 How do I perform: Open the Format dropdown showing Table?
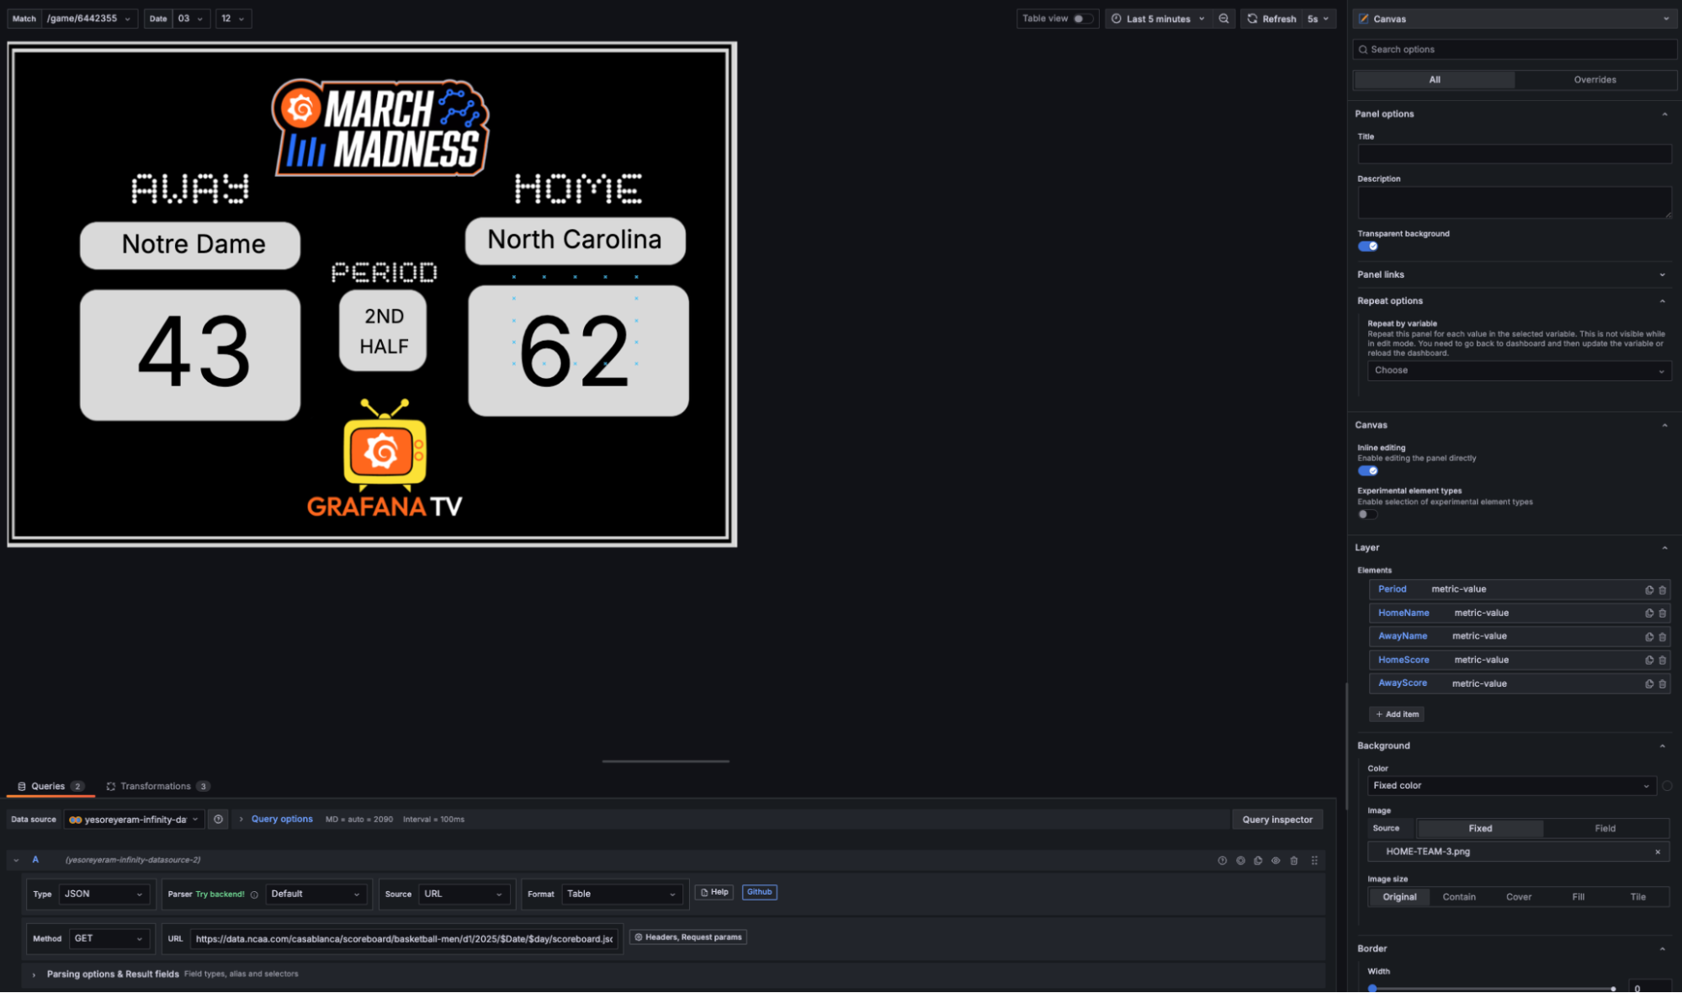pyautogui.click(x=621, y=893)
